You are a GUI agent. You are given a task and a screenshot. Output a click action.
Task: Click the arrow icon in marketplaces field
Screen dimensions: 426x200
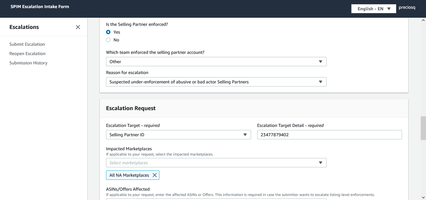[321, 163]
